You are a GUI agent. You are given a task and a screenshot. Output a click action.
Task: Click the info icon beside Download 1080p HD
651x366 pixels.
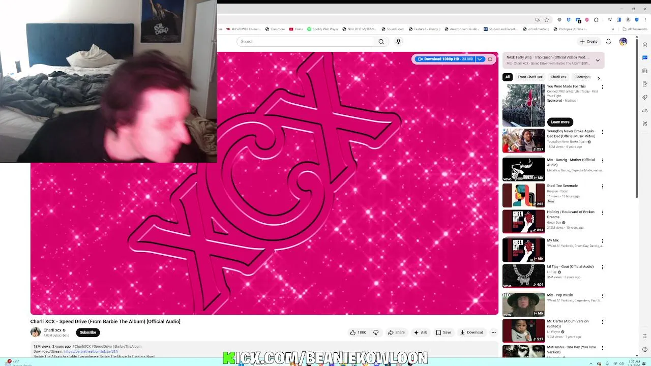pyautogui.click(x=490, y=59)
